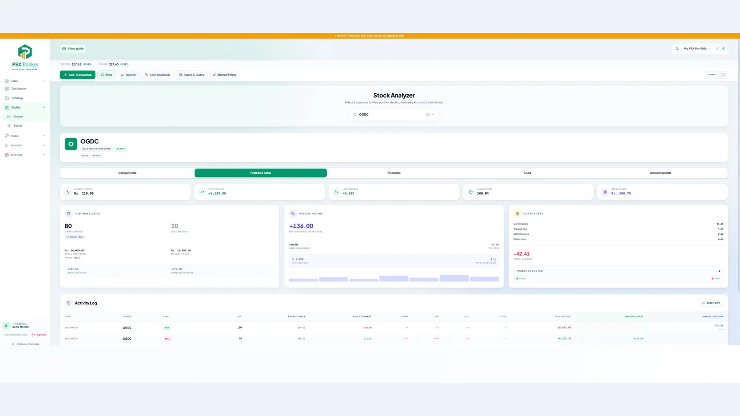Screen dimensions: 740x416
Task: Click the BUY badge in Activity Log
Action: 167,328
